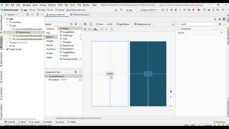The height and width of the screenshot is (129, 229).
Task: Open the File menu
Action: [x=7, y=5]
